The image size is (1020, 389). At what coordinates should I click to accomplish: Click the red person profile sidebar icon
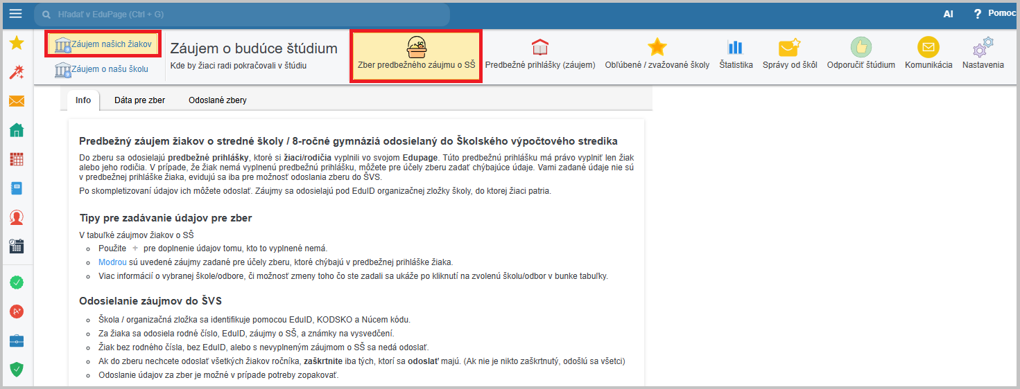[x=17, y=217]
